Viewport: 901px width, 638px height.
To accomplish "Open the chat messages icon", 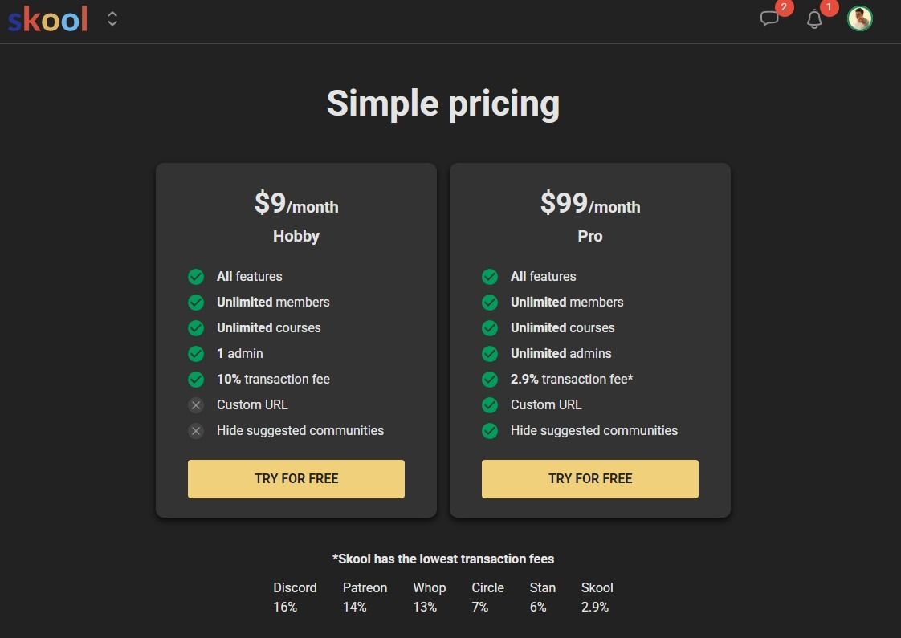I will [768, 18].
